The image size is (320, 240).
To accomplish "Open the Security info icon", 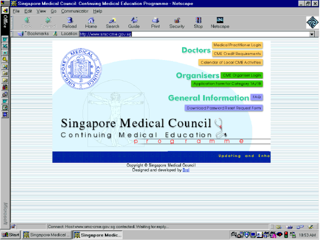I will coord(176,22).
